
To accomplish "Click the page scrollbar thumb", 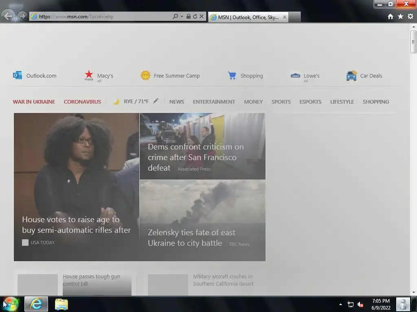I will coord(413,42).
